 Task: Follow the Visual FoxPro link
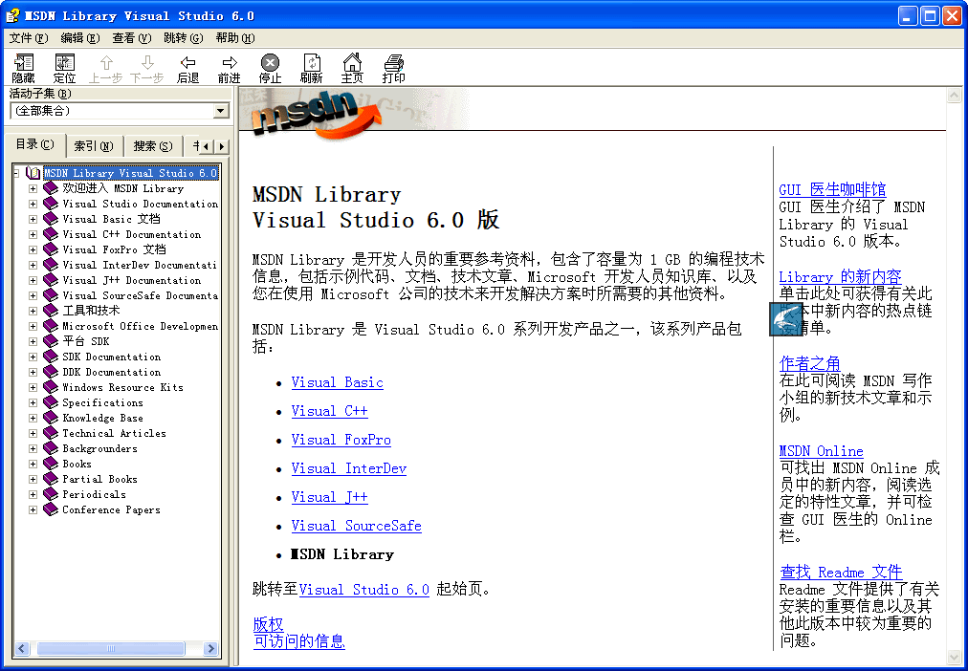pos(341,440)
